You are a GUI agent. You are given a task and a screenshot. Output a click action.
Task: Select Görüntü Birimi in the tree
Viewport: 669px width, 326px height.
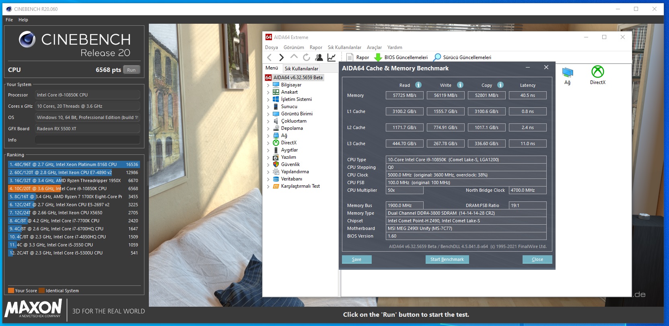(296, 114)
